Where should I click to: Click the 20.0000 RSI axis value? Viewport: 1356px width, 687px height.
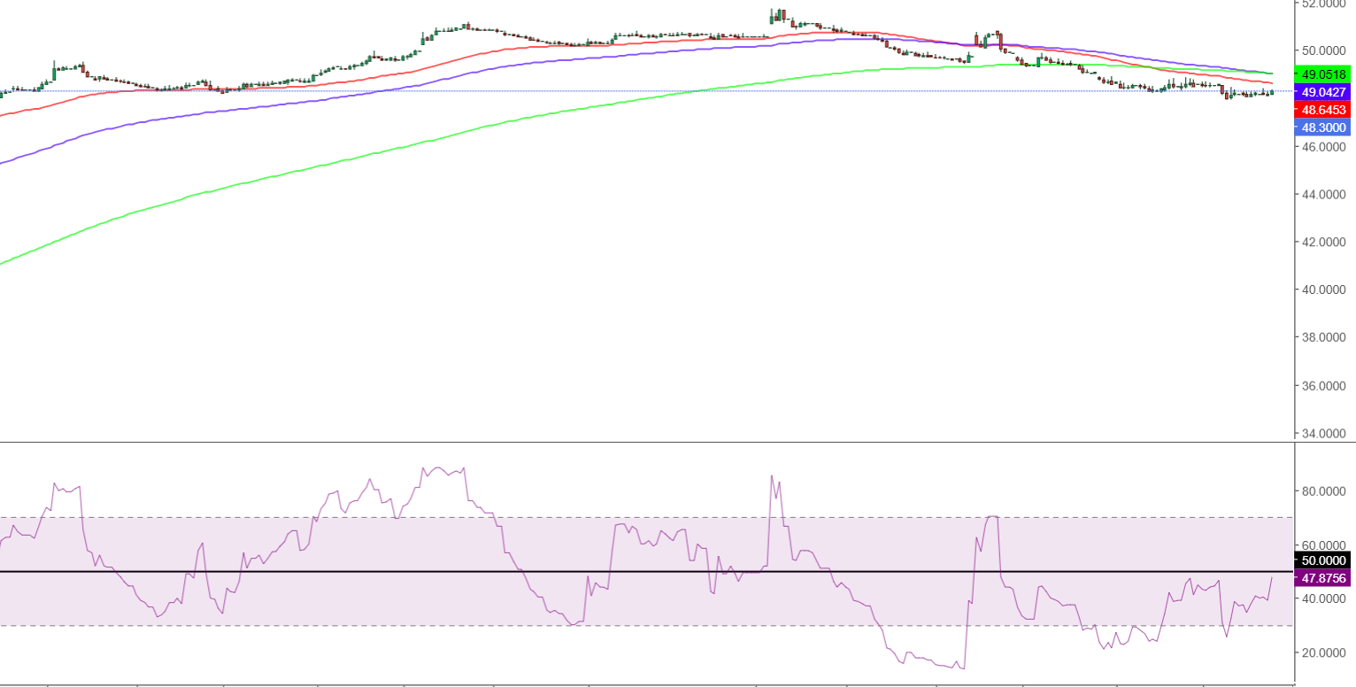click(x=1323, y=652)
